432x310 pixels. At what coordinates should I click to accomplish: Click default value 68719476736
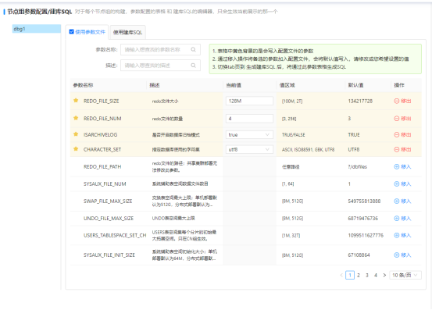[362, 219]
